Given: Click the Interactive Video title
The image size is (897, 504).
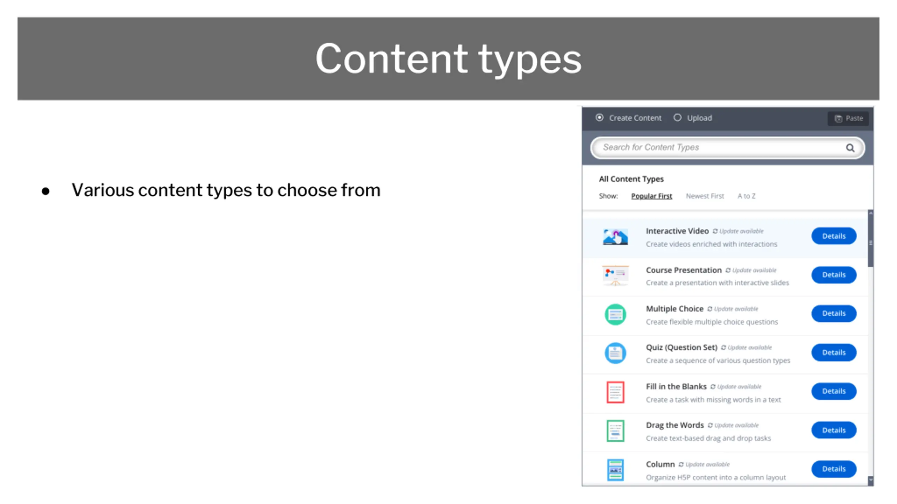Looking at the screenshot, I should [x=677, y=231].
